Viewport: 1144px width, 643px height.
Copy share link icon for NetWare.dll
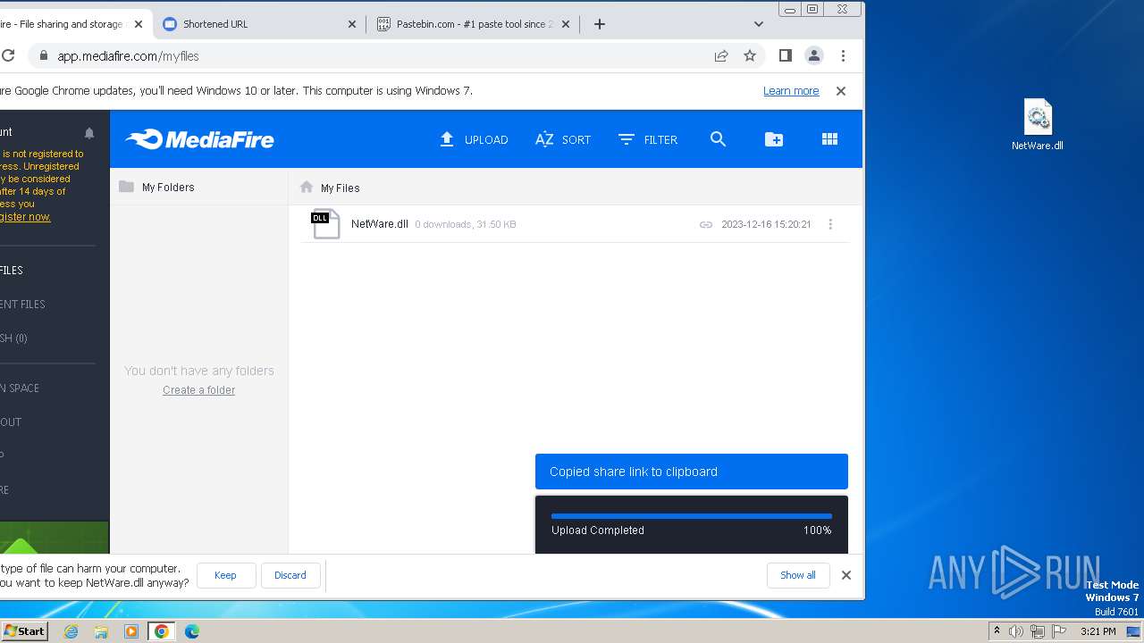(706, 225)
